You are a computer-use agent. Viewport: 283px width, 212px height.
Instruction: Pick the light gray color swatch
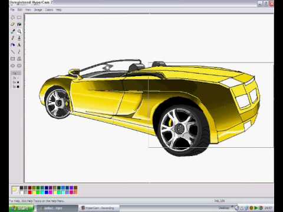pos(25,192)
